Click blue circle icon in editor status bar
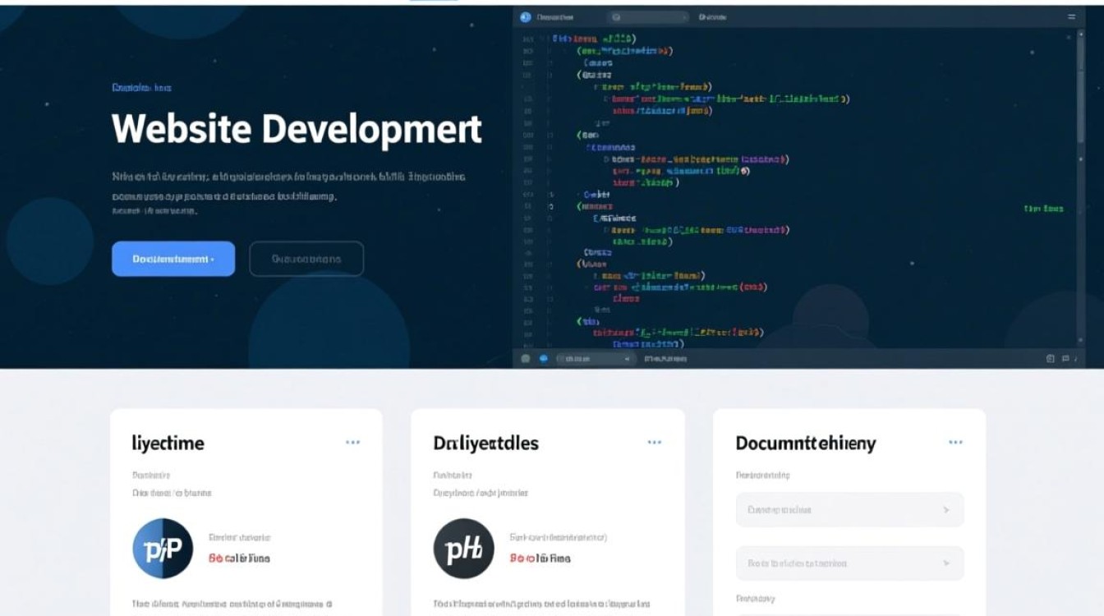1104x616 pixels. coord(543,359)
